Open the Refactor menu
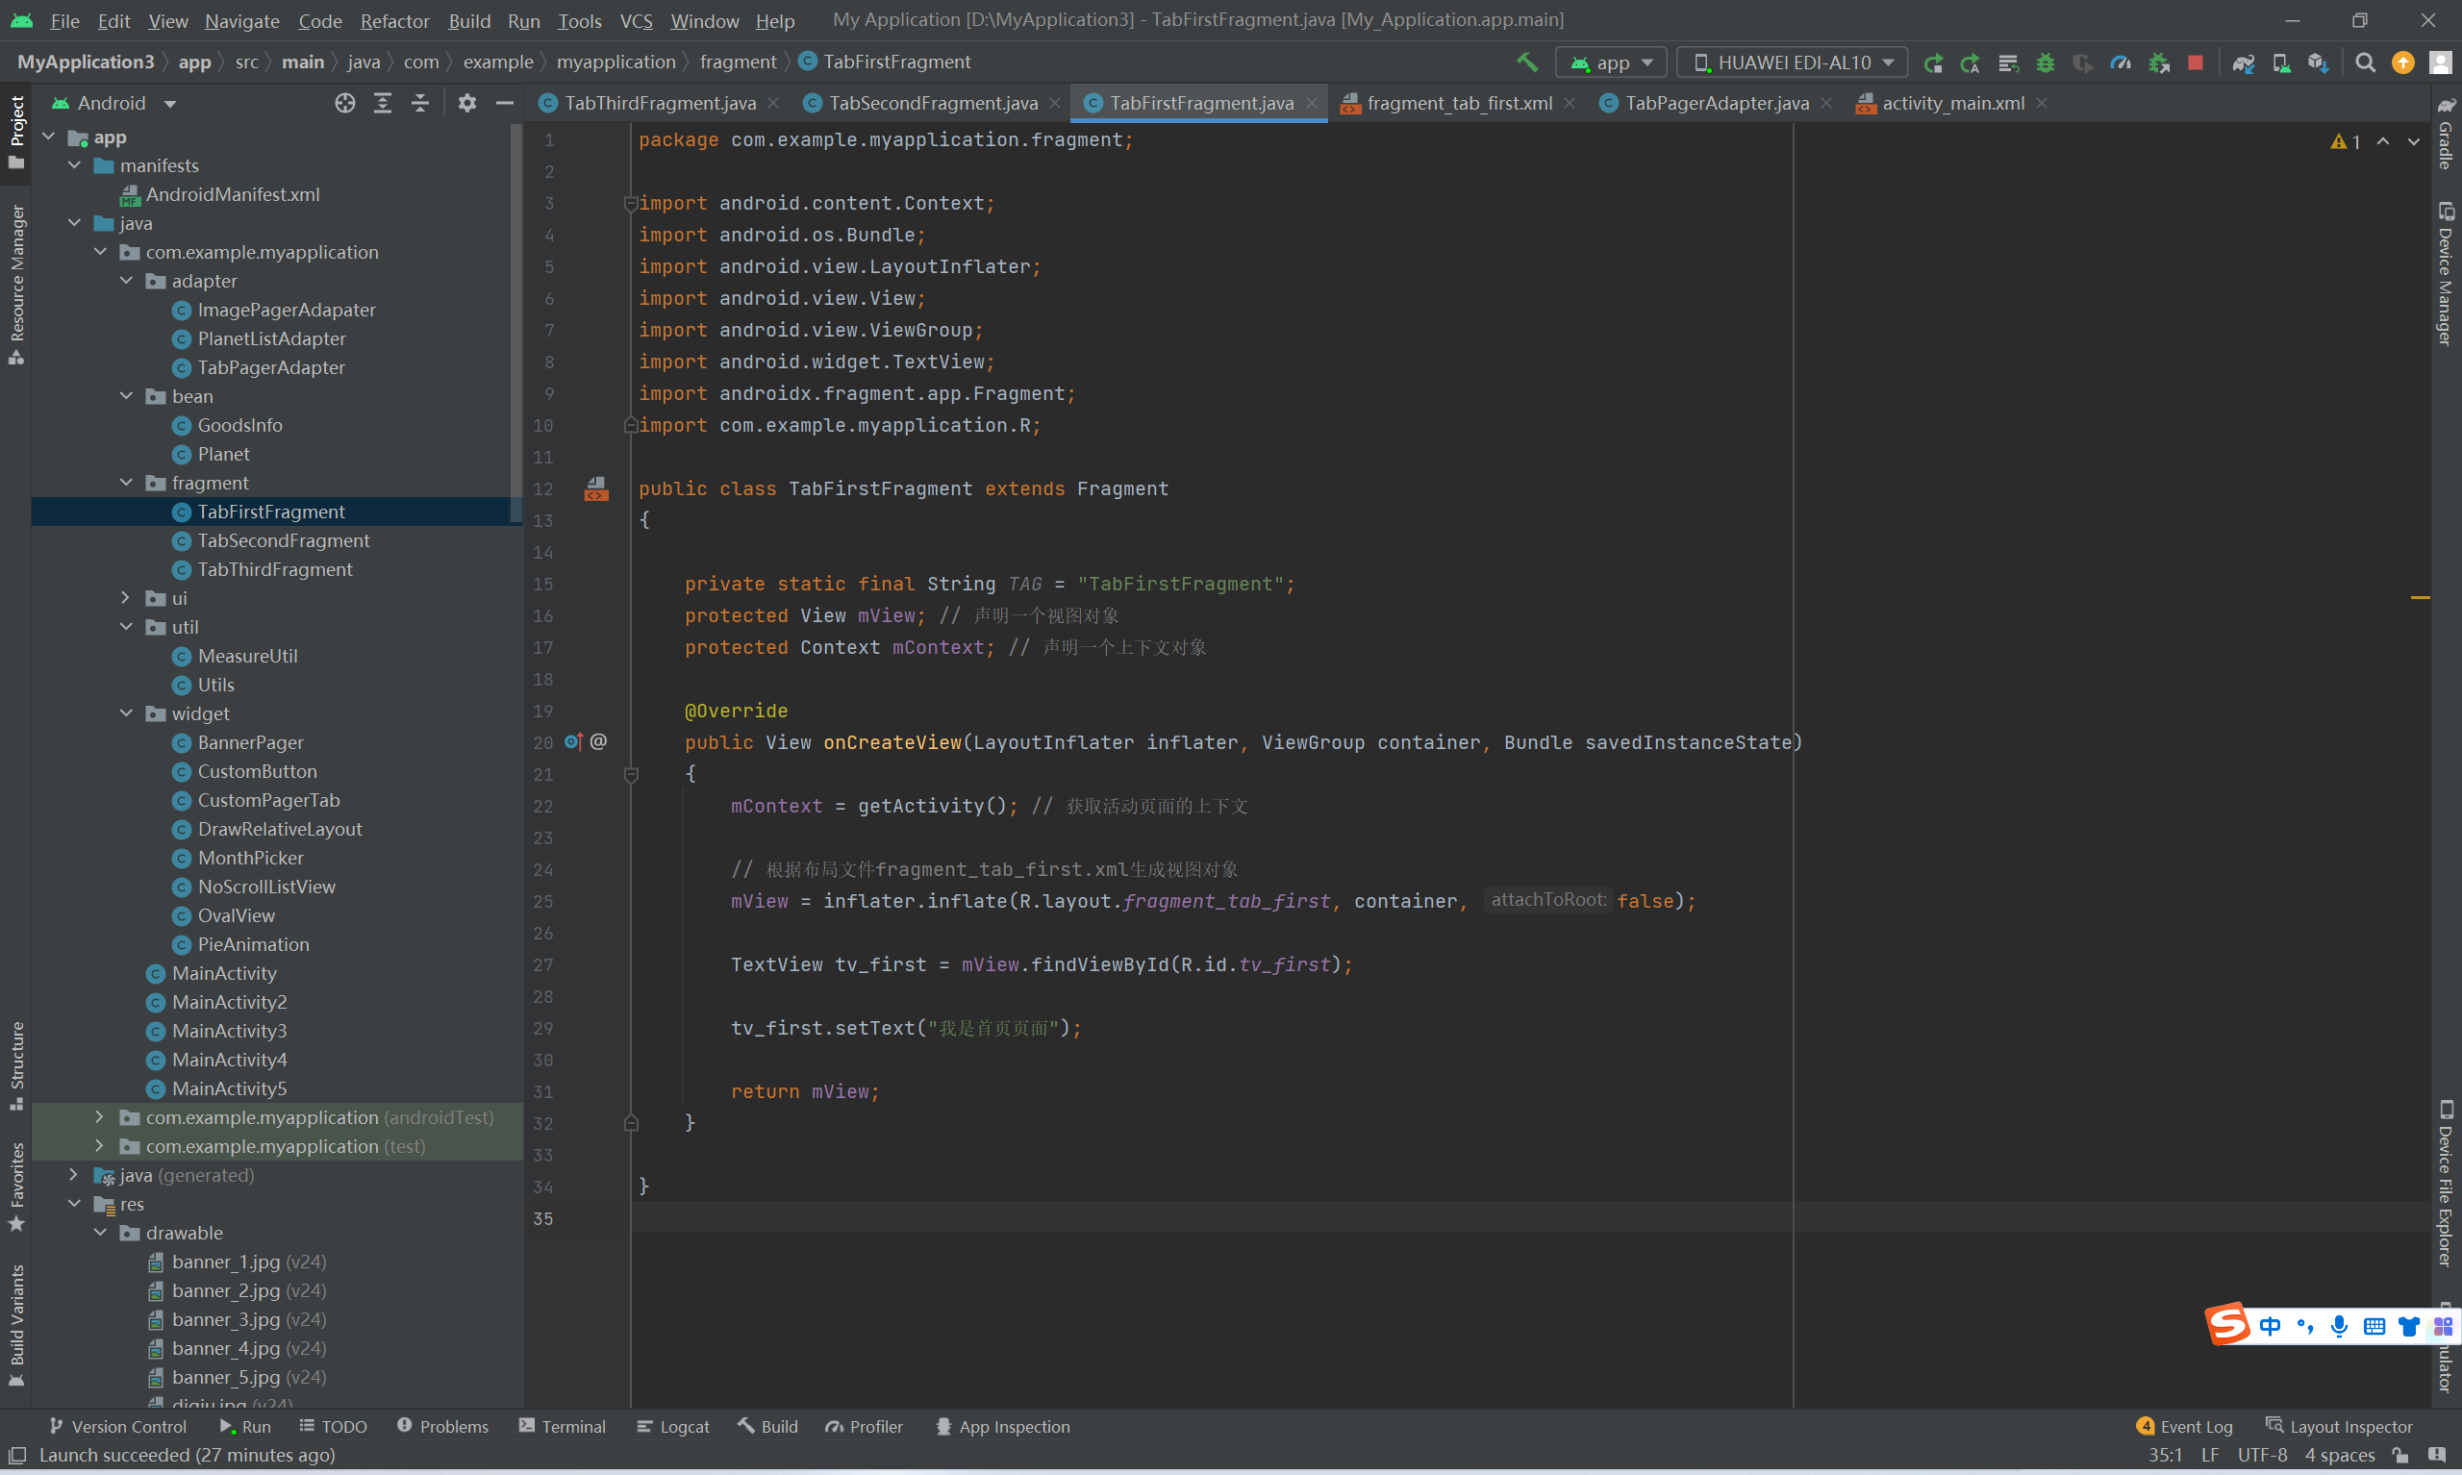Viewport: 2462px width, 1475px height. click(x=393, y=20)
